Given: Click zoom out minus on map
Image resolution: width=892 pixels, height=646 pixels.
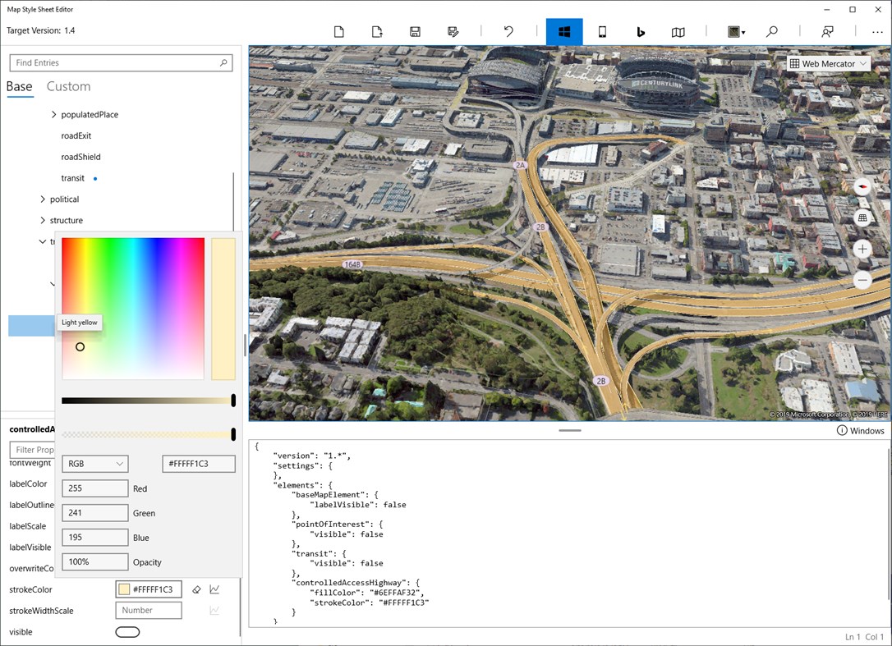Looking at the screenshot, I should (862, 280).
